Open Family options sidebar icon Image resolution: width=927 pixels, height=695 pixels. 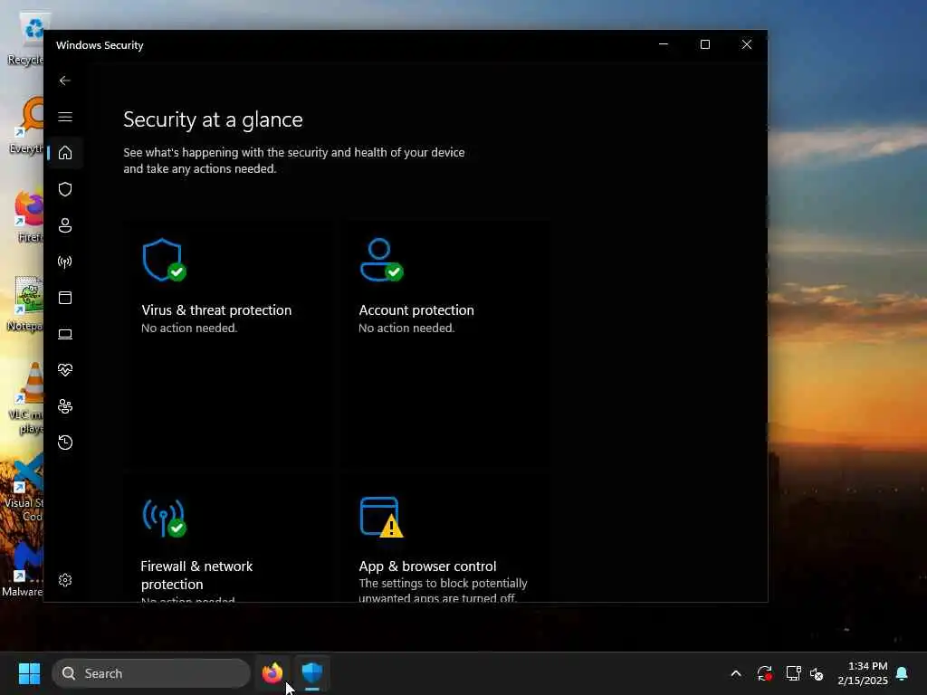(65, 406)
